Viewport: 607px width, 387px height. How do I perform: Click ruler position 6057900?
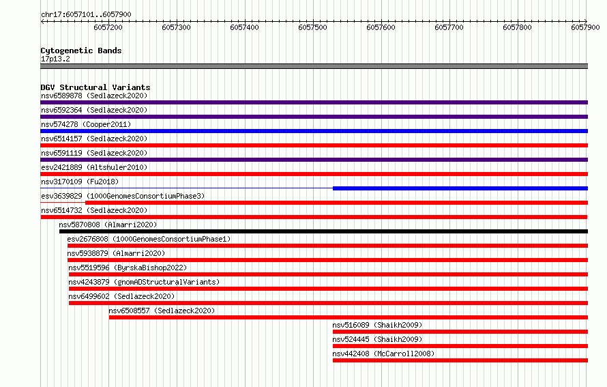pos(585,27)
